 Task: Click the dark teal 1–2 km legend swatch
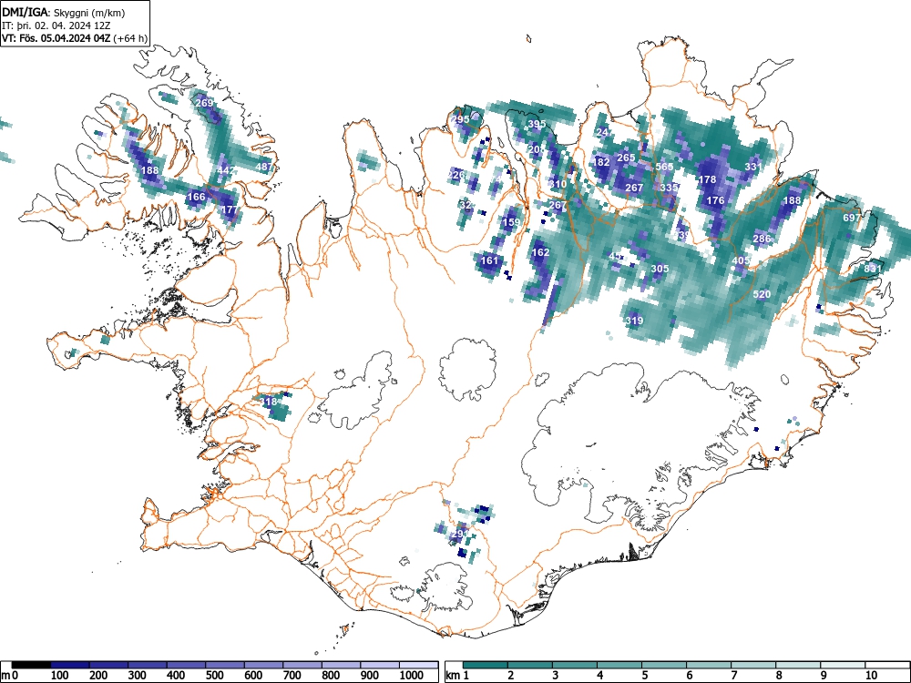[486, 665]
